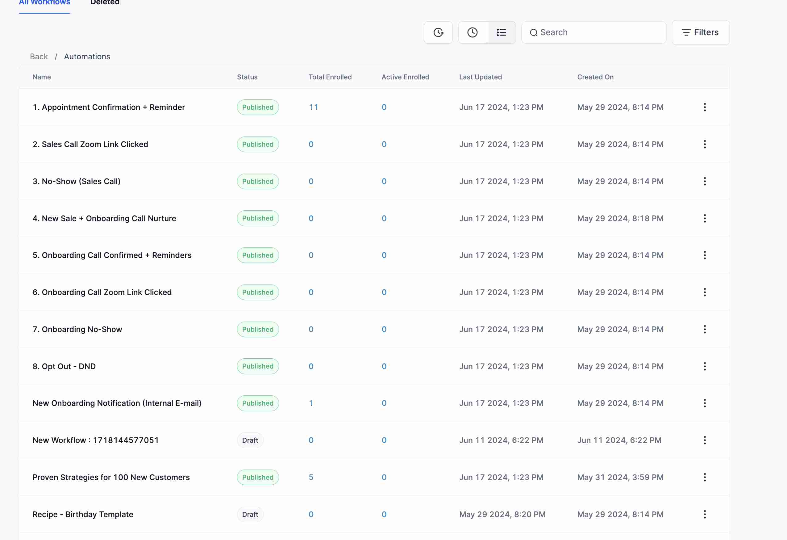Click the Automations breadcrumb

point(87,56)
